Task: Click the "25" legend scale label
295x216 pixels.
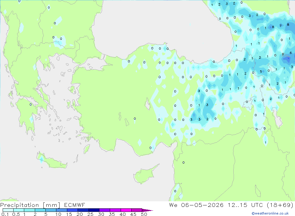Action: (91, 214)
